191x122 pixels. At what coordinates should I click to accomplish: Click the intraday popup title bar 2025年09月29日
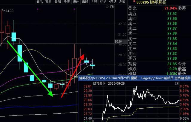tap(135, 78)
